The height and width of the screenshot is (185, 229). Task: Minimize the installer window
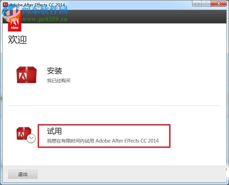click(x=197, y=3)
